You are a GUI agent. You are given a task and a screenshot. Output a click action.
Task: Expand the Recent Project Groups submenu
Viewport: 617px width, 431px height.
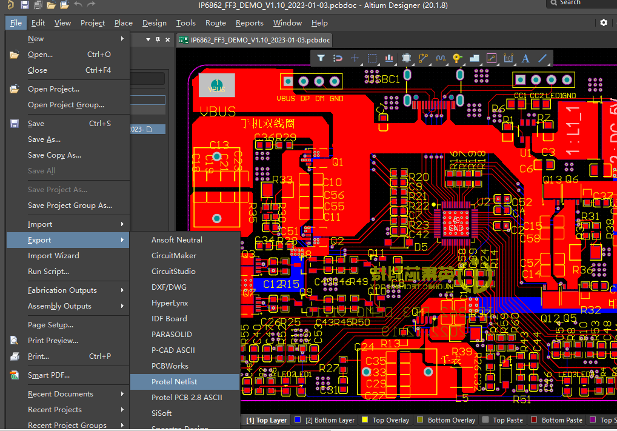pos(68,425)
